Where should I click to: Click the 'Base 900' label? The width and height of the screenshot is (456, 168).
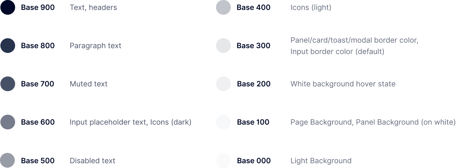click(38, 7)
